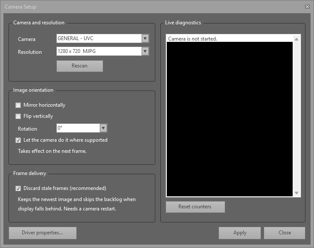Click the 'Keeps the newest image' description text
Image resolution: width=314 pixels, height=248 pixels.
(x=77, y=204)
